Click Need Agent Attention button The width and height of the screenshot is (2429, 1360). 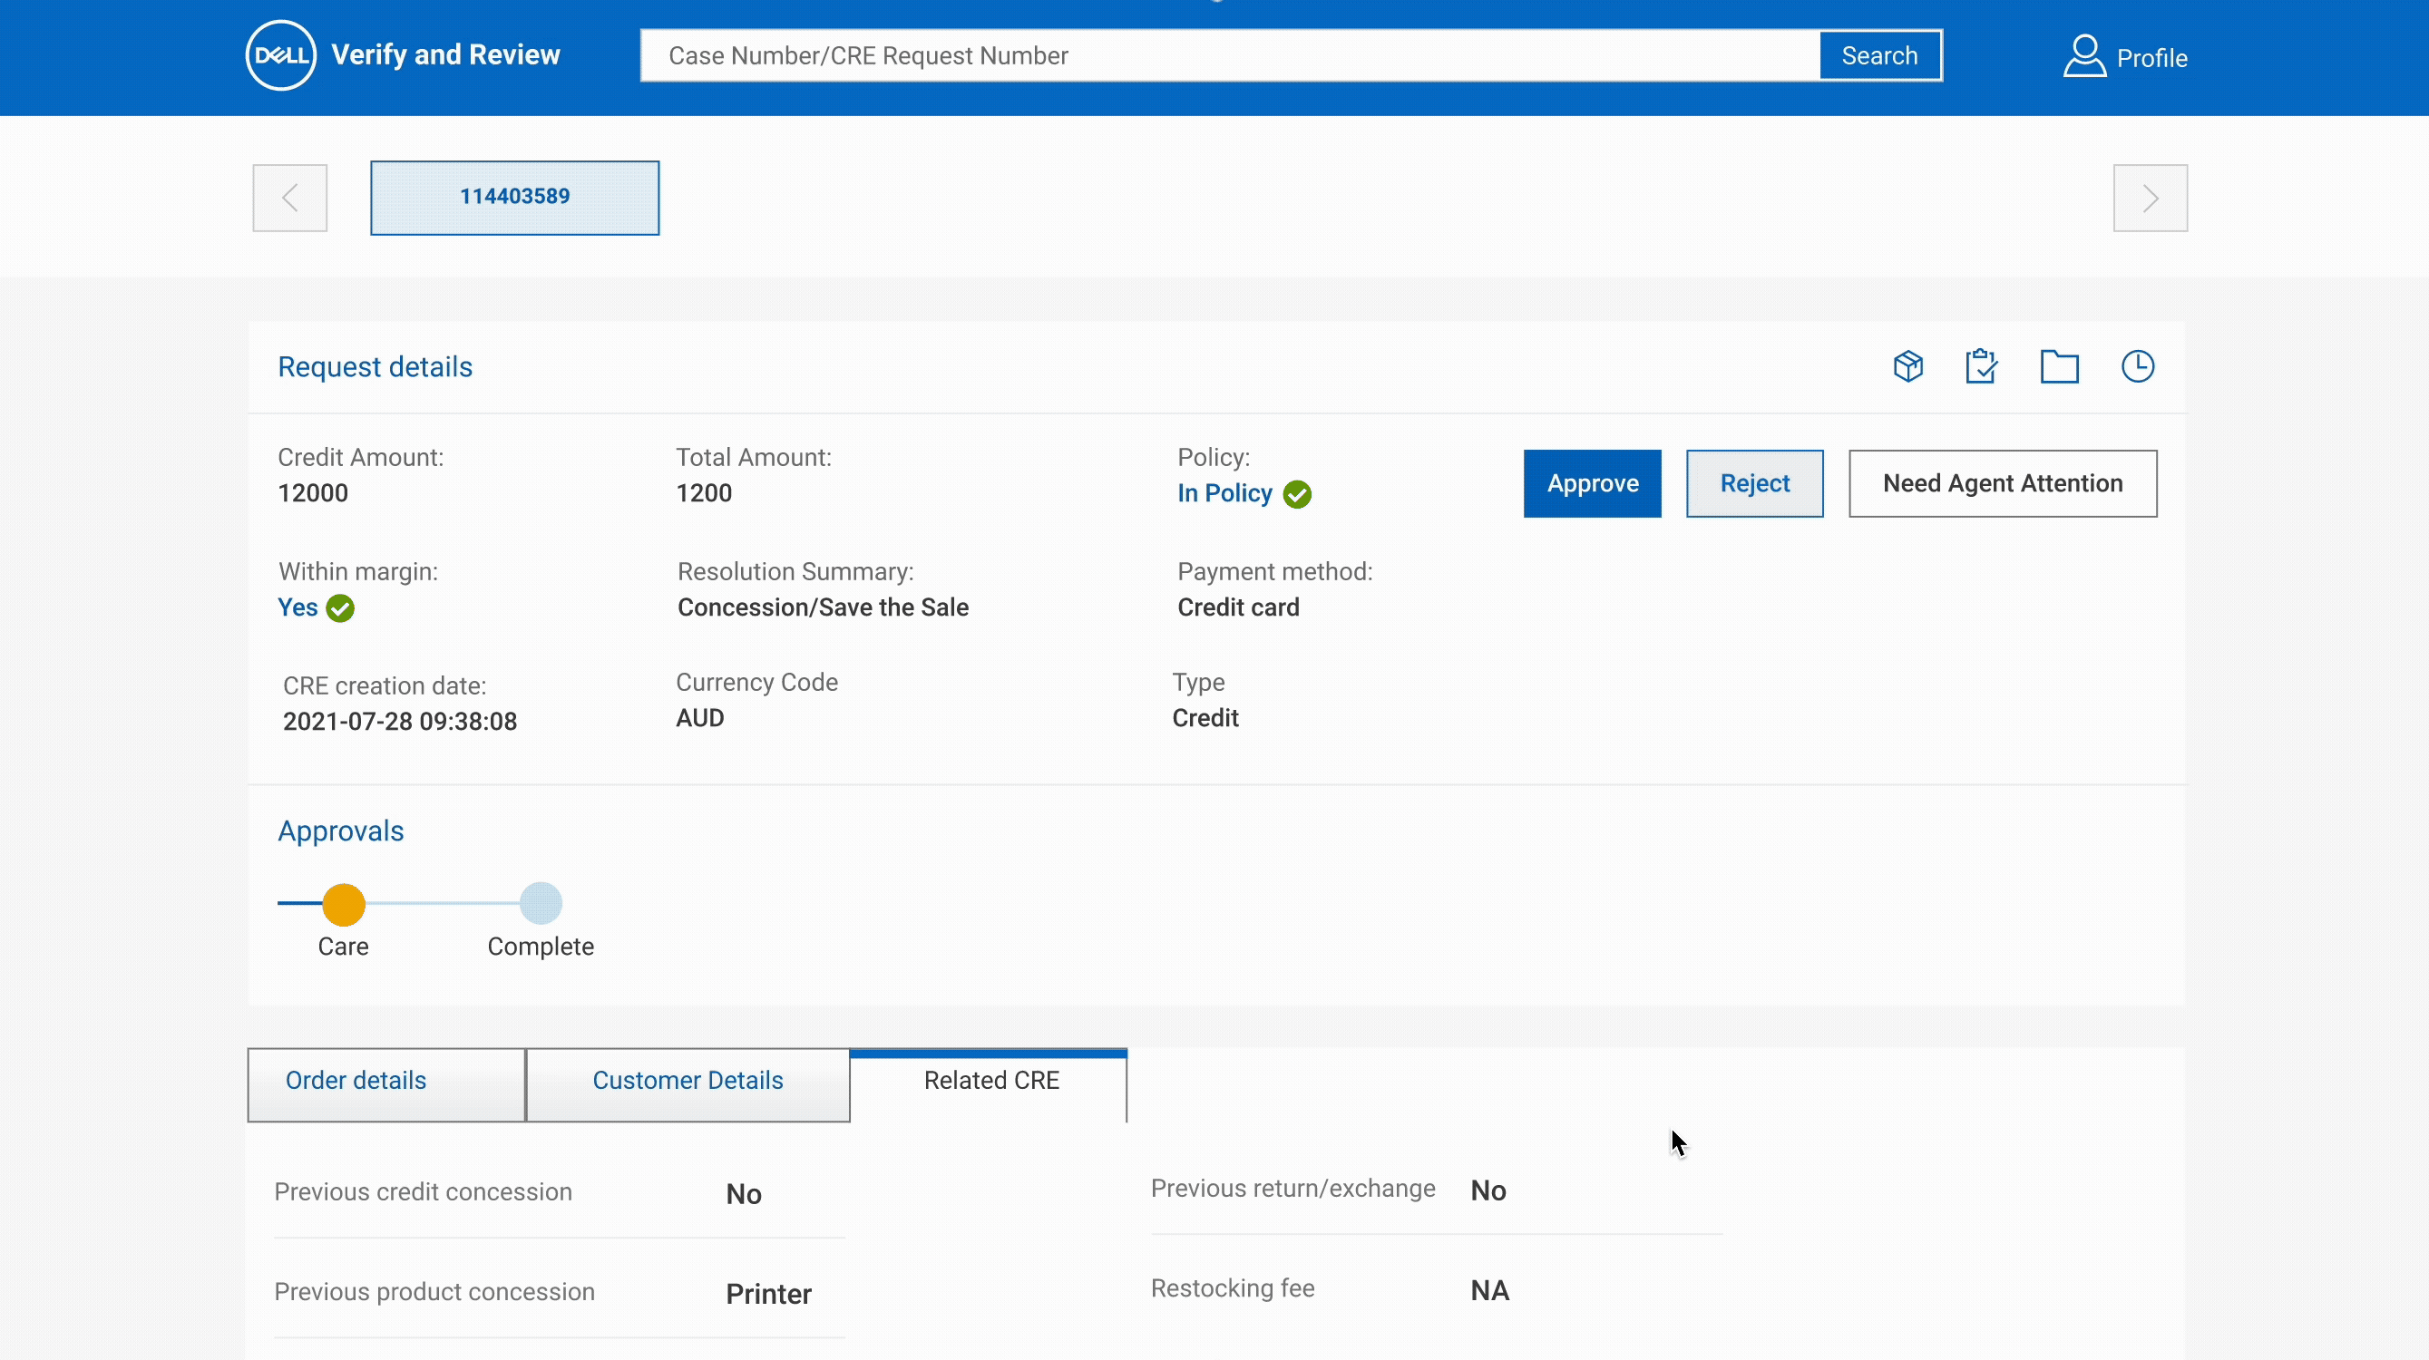pyautogui.click(x=2002, y=483)
